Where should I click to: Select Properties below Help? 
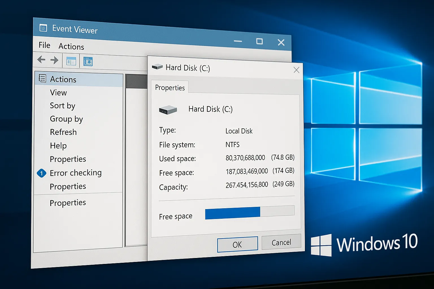click(x=68, y=159)
